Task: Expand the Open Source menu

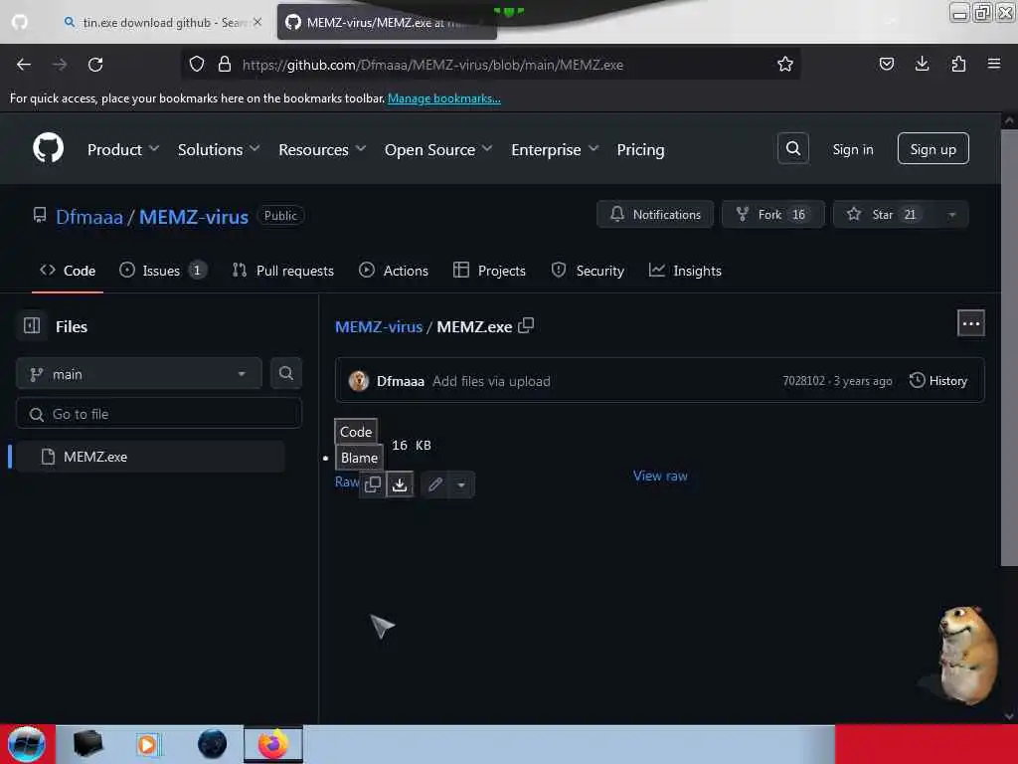Action: pyautogui.click(x=438, y=150)
